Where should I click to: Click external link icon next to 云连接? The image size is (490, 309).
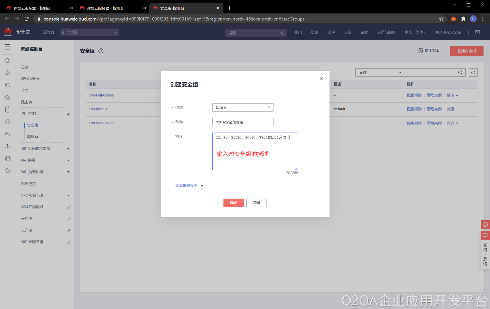[x=69, y=231]
